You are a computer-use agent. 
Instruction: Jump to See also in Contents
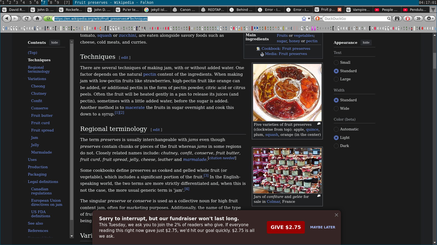pyautogui.click(x=36, y=223)
